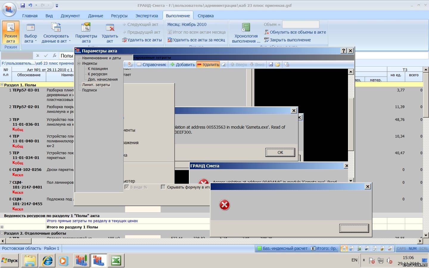Image resolution: width=429 pixels, height=268 pixels.
Task: Switch to the Экспертиза ribbon tab
Action: pos(147,16)
